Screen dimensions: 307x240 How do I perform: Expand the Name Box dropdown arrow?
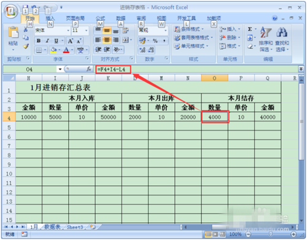pyautogui.click(x=60, y=69)
